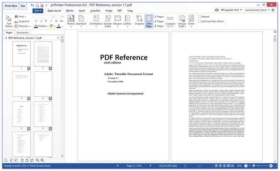280x171 pixels.
Task: Select the Text Select tool
Action: [9, 21]
